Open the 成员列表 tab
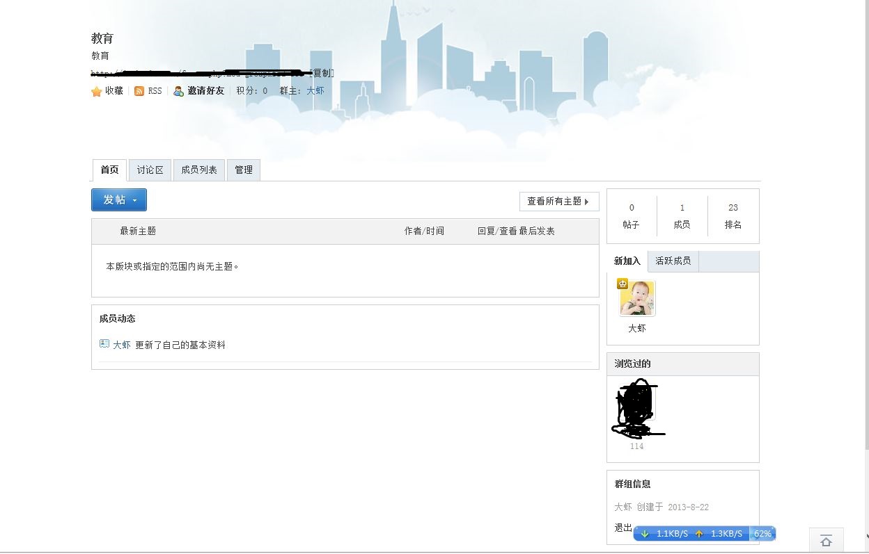The width and height of the screenshot is (869, 554). [199, 170]
